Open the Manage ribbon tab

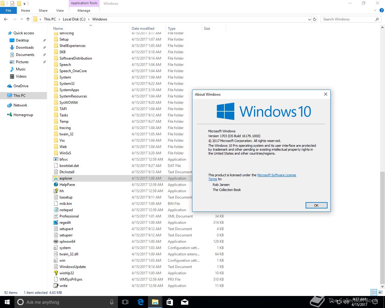tap(84, 11)
